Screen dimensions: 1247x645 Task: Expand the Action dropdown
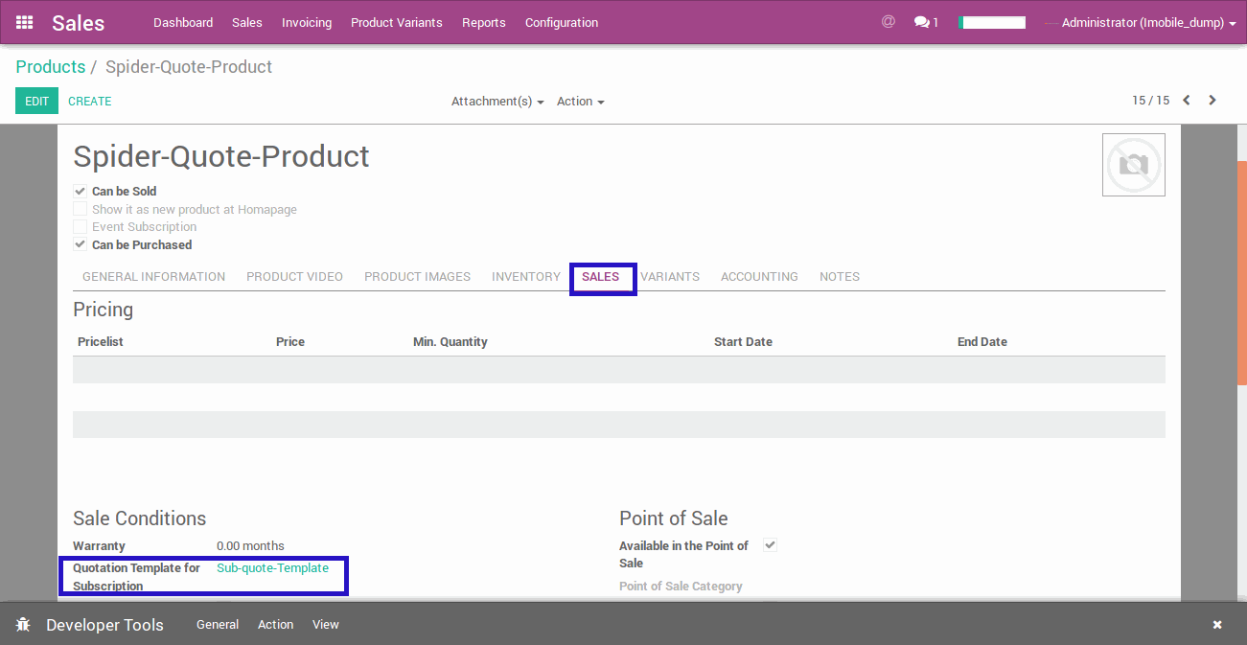pyautogui.click(x=580, y=102)
